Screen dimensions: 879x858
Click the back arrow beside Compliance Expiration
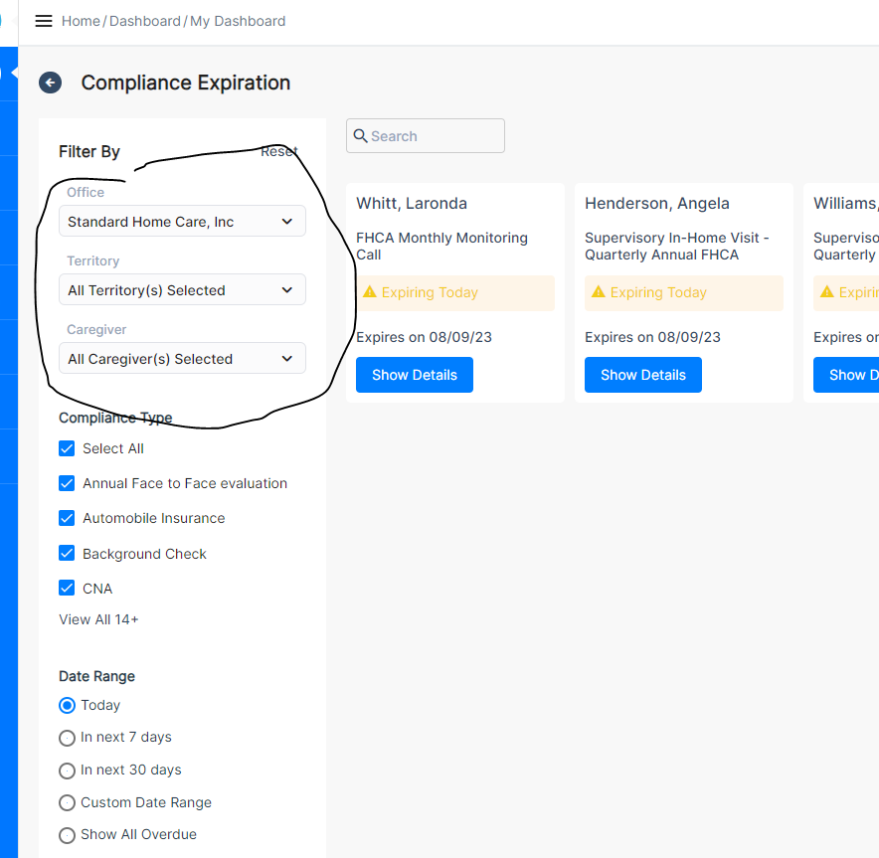50,83
